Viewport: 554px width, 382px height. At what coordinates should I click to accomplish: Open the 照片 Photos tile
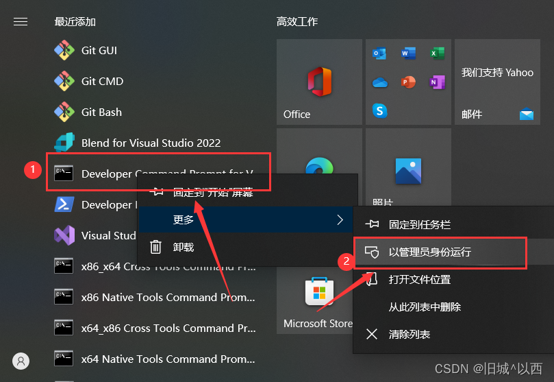click(x=408, y=167)
